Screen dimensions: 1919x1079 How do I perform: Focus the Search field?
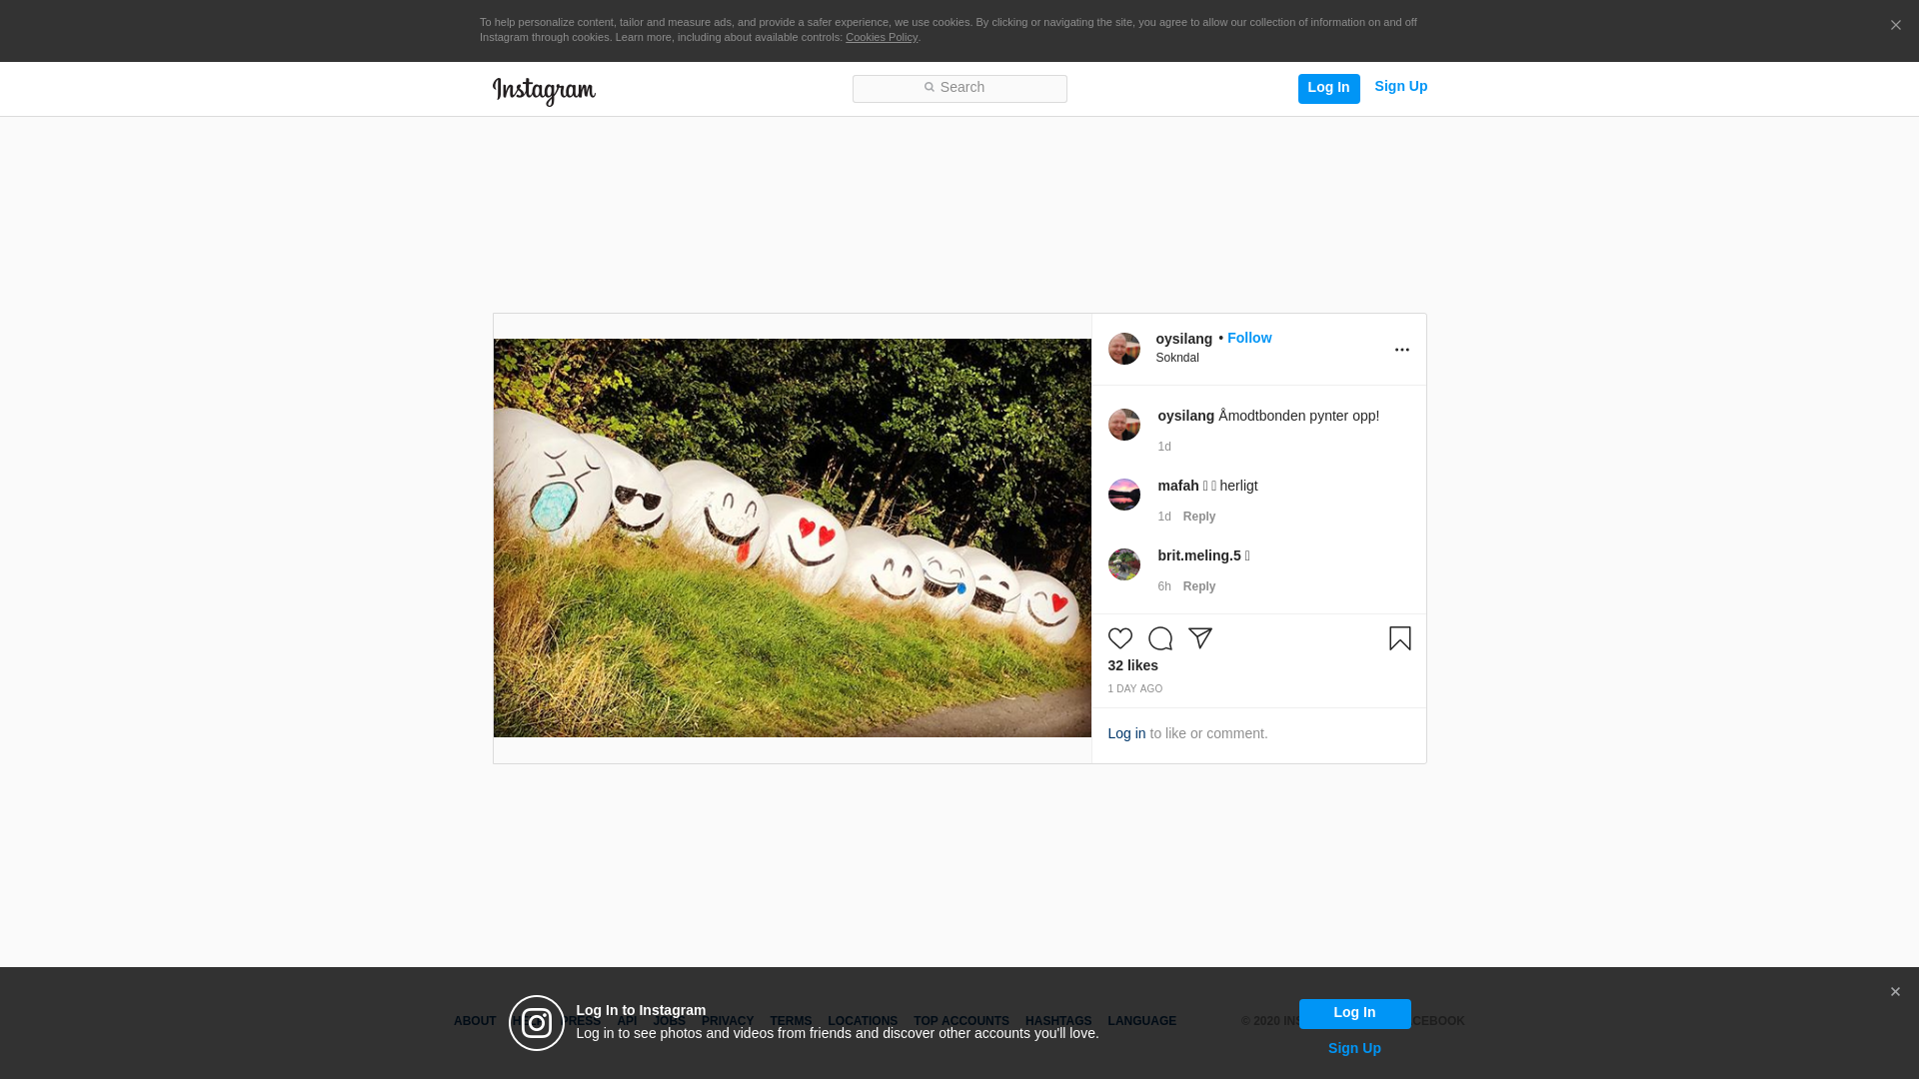click(959, 89)
